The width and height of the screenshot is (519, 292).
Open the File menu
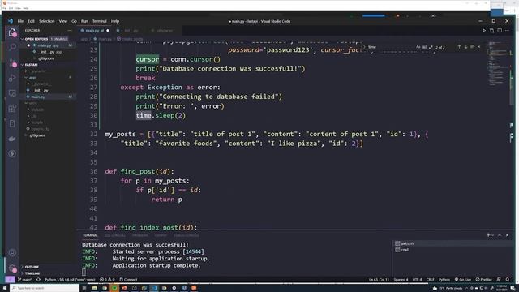(x=20, y=21)
